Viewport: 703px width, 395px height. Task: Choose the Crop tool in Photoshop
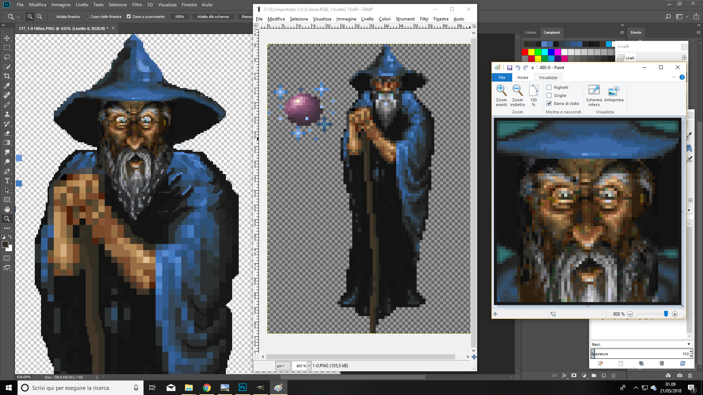click(x=7, y=76)
